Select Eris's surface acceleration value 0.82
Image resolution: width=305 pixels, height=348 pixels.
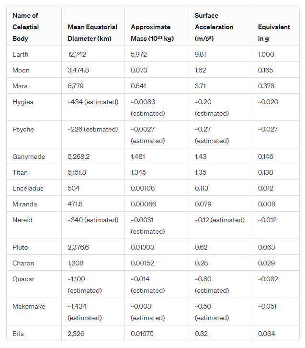(x=201, y=334)
